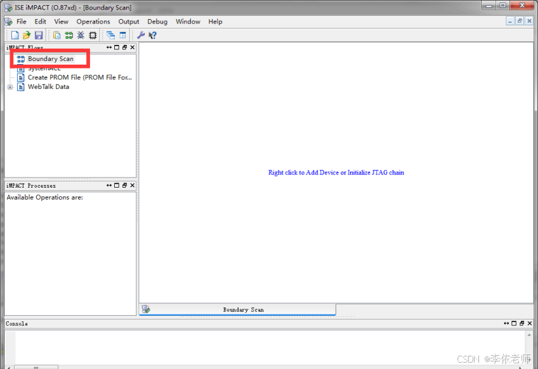Undock the Console panel

(522, 323)
